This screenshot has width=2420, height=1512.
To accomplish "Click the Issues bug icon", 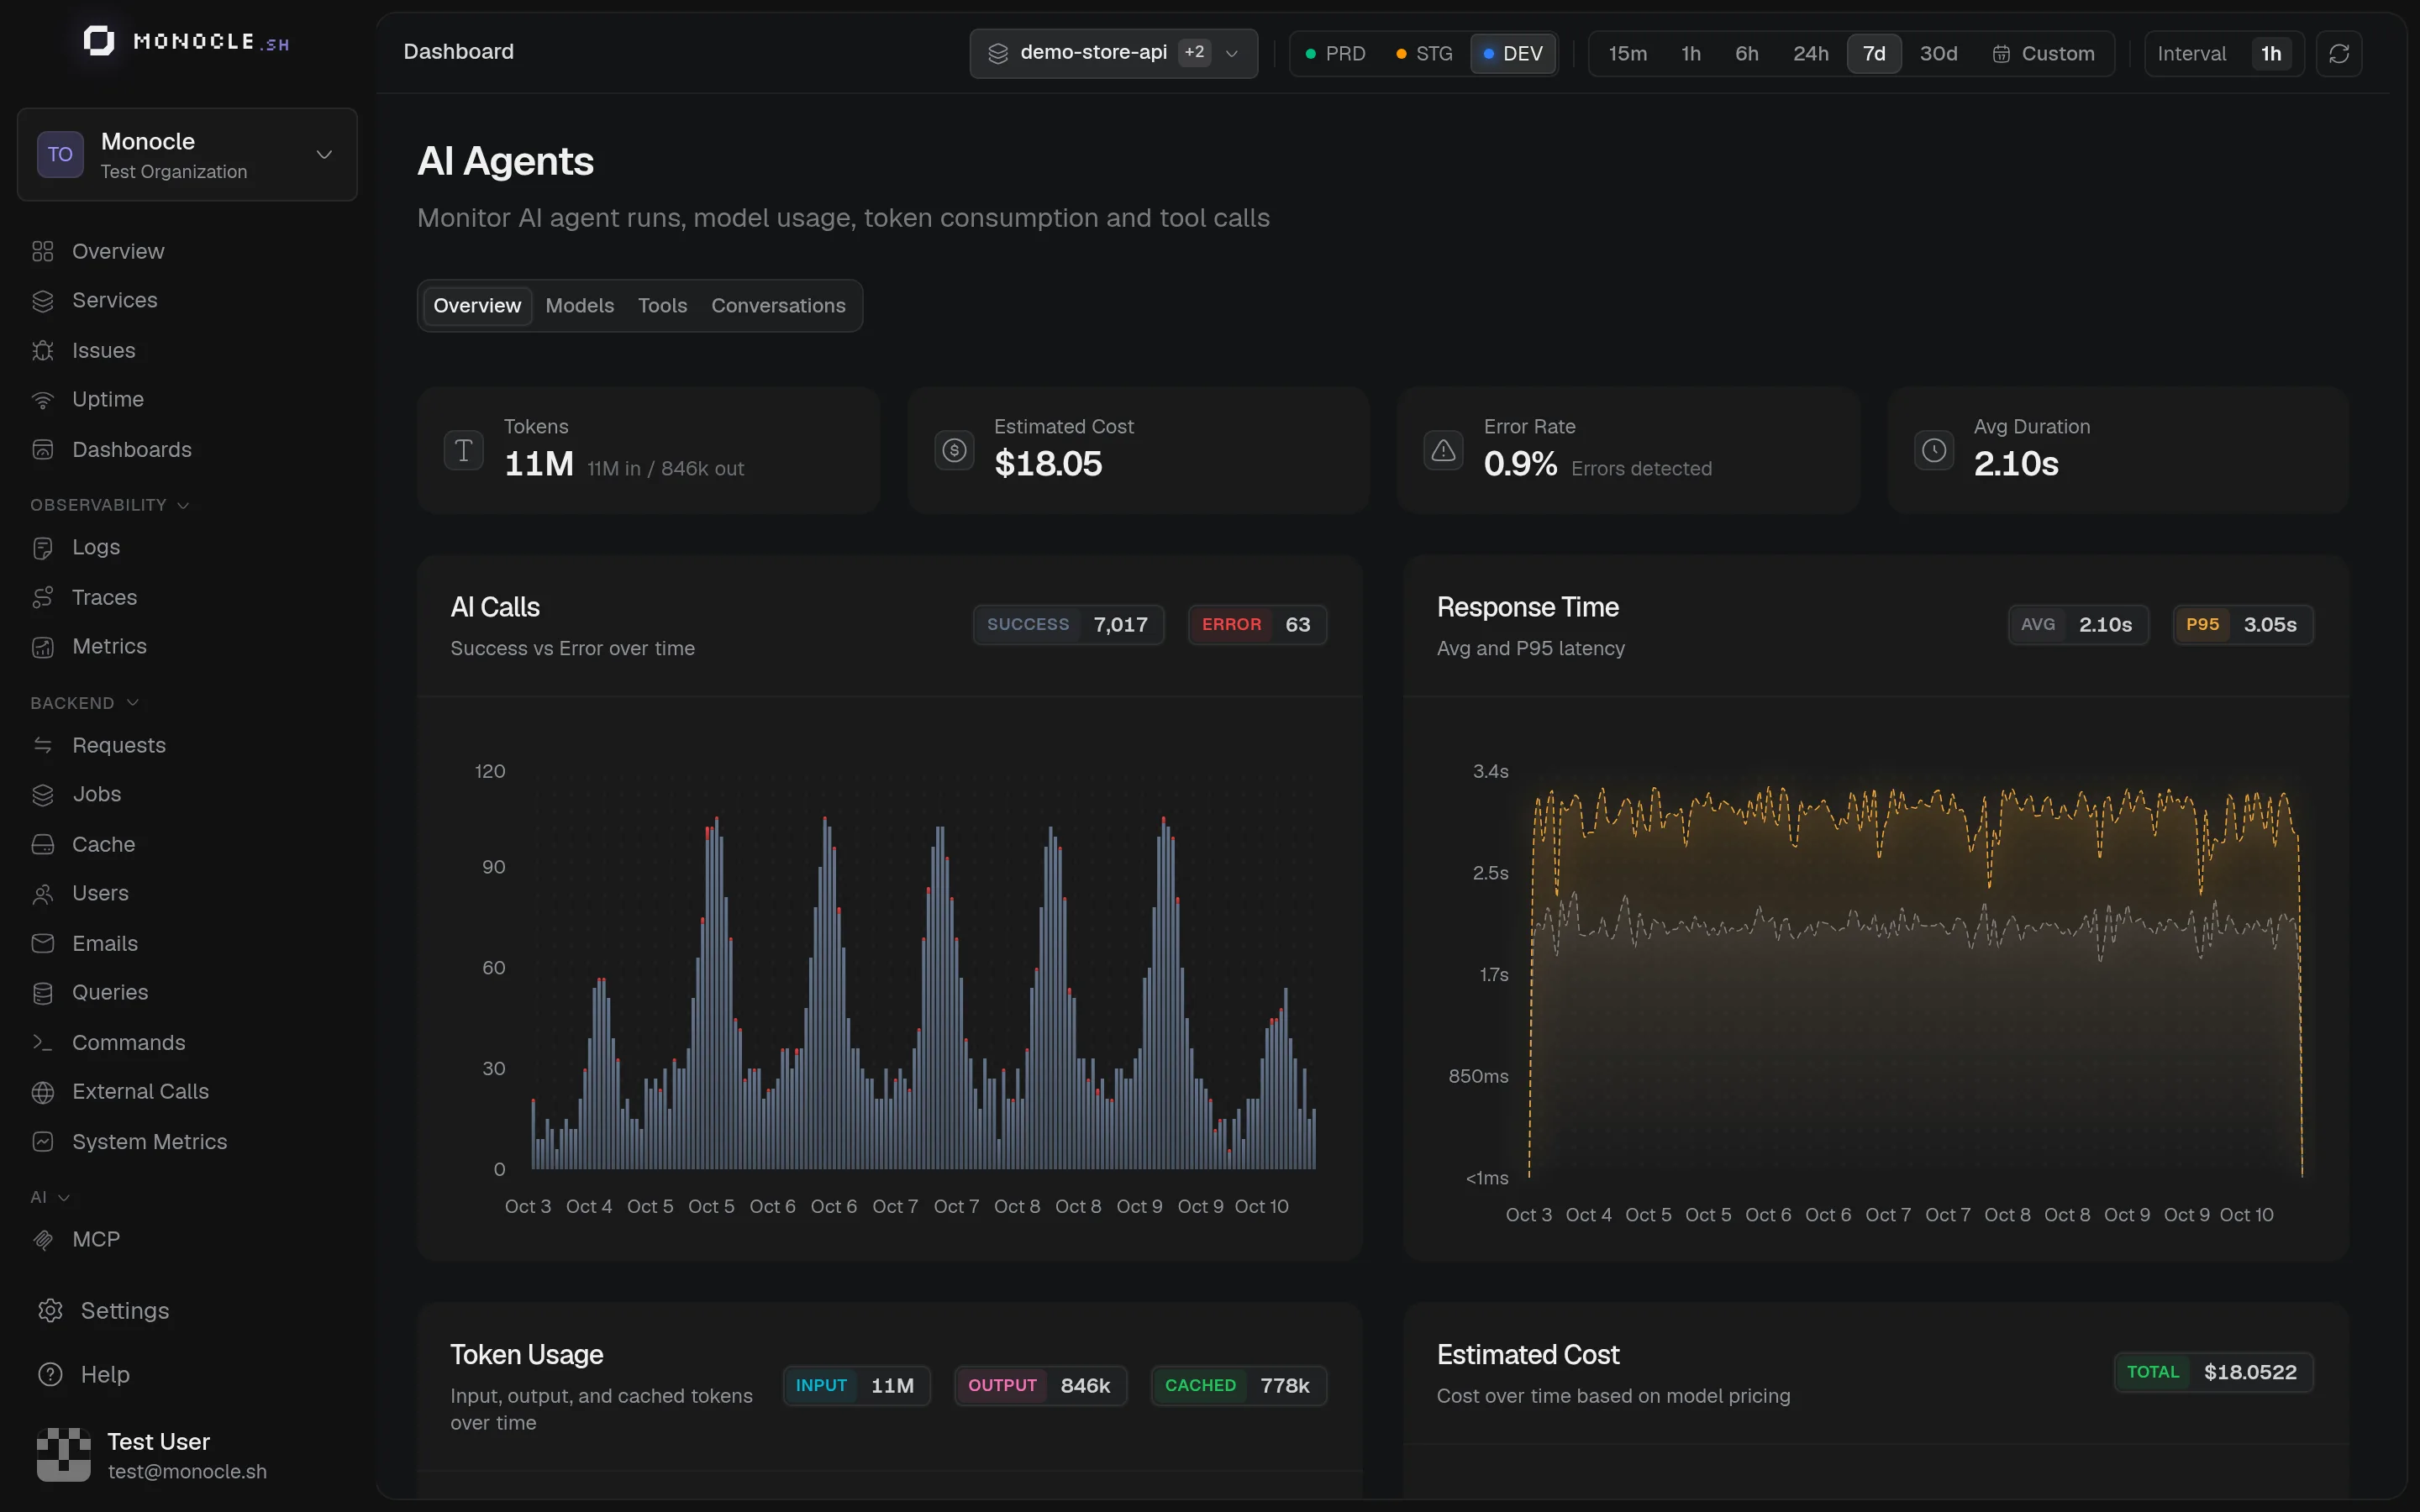I will coord(42,350).
